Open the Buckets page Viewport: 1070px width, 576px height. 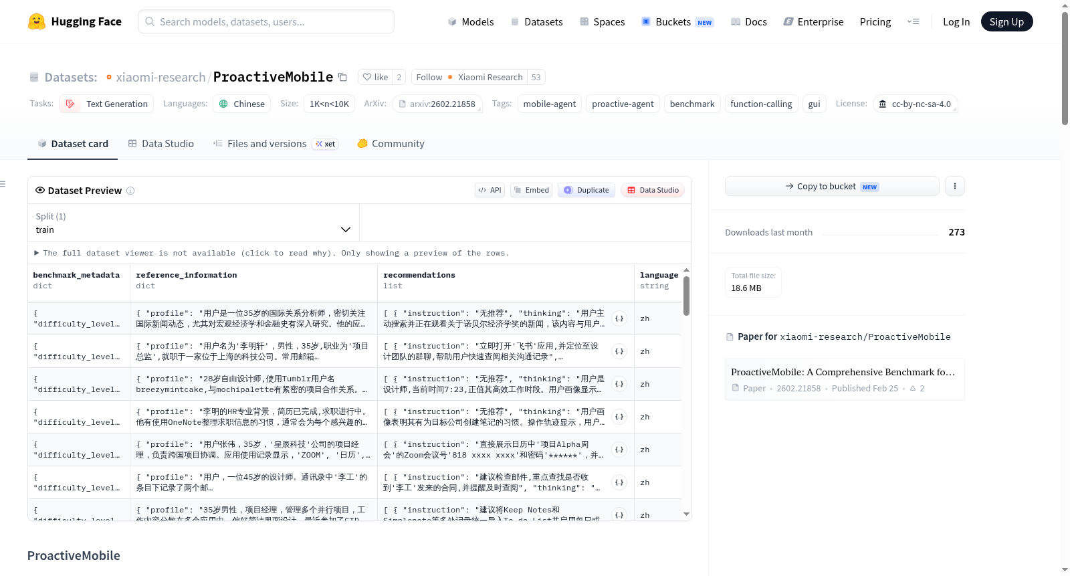coord(677,21)
